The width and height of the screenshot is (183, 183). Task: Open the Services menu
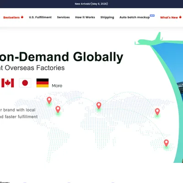pyautogui.click(x=63, y=17)
